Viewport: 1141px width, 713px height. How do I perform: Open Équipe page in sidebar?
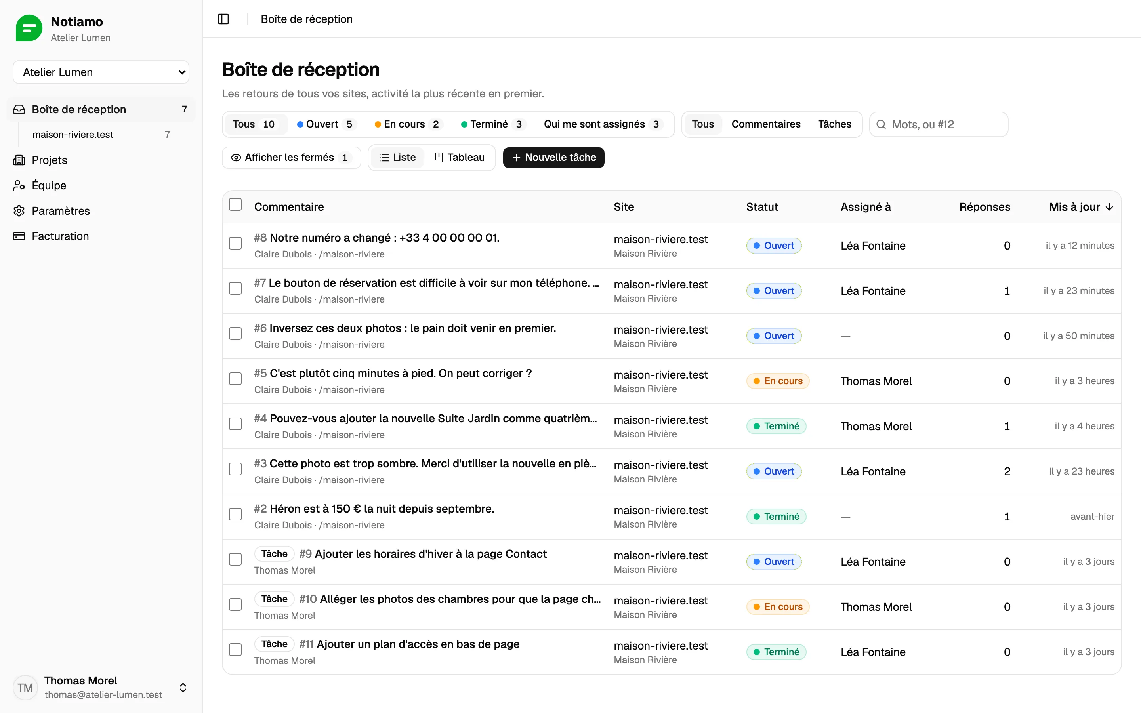pos(101,185)
